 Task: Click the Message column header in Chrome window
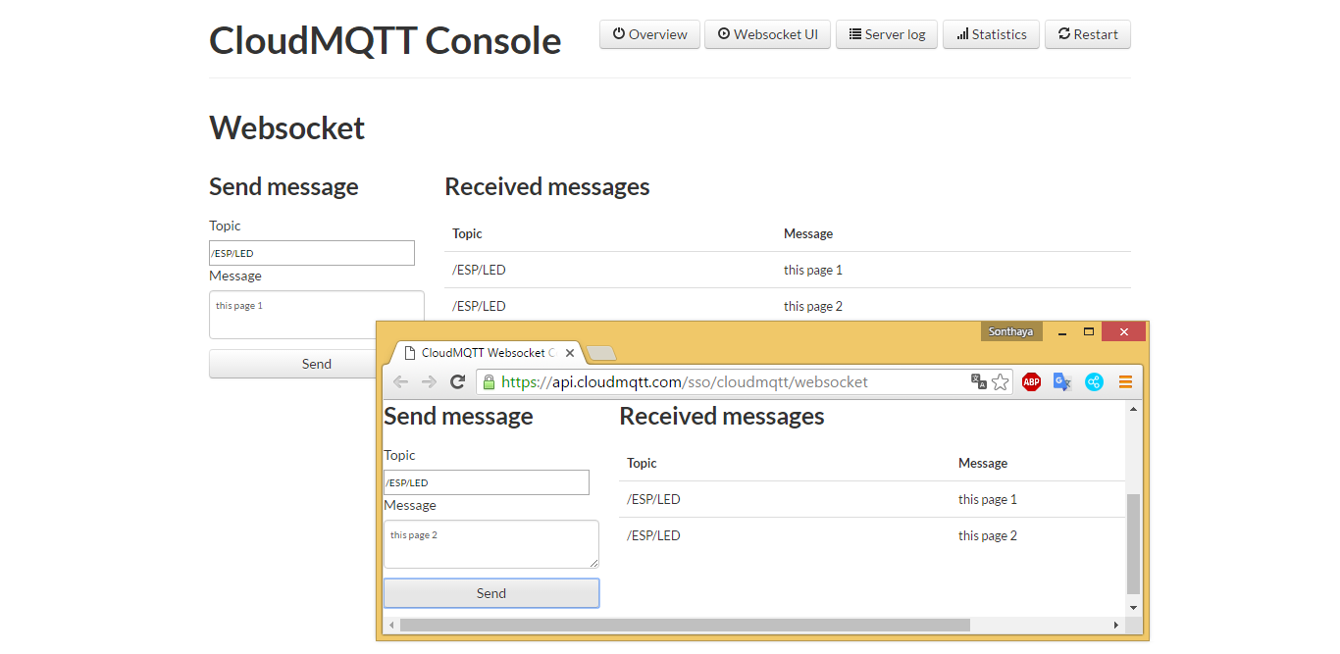[983, 463]
